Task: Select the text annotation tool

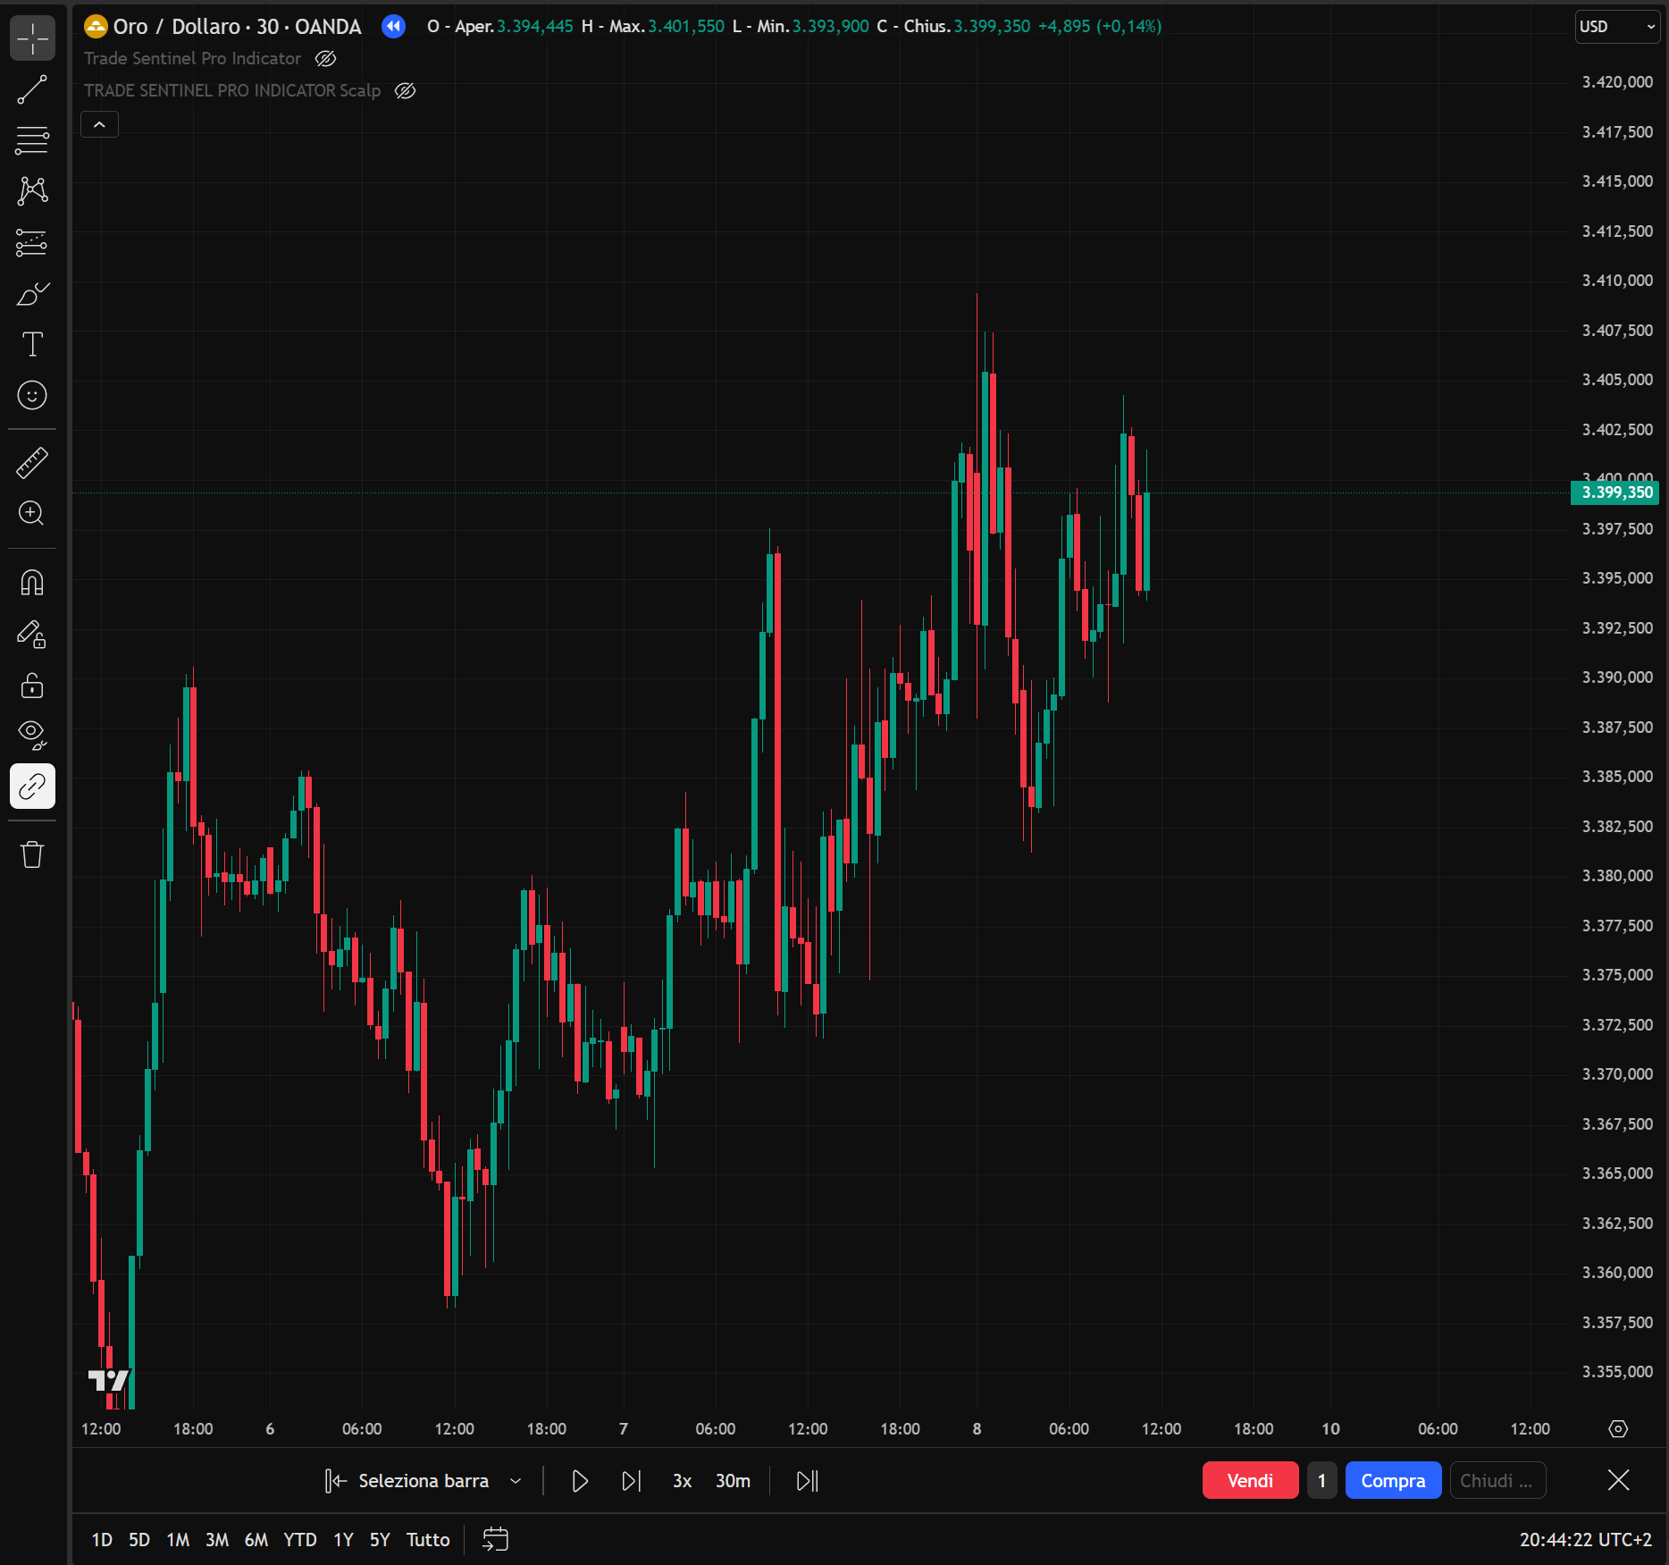Action: 32,345
